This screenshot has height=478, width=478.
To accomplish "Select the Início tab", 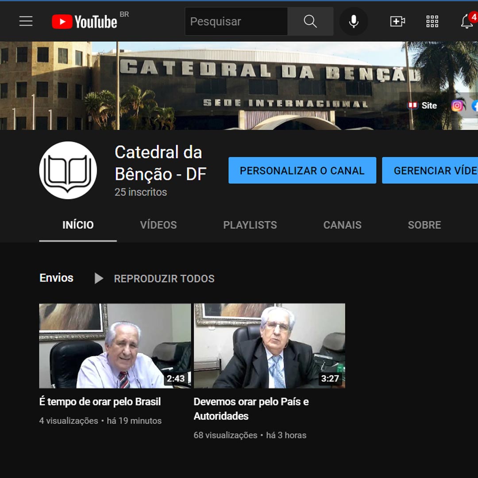I will click(x=78, y=225).
